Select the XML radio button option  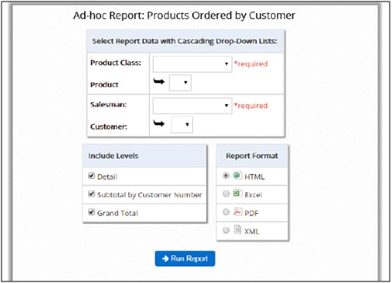(226, 230)
